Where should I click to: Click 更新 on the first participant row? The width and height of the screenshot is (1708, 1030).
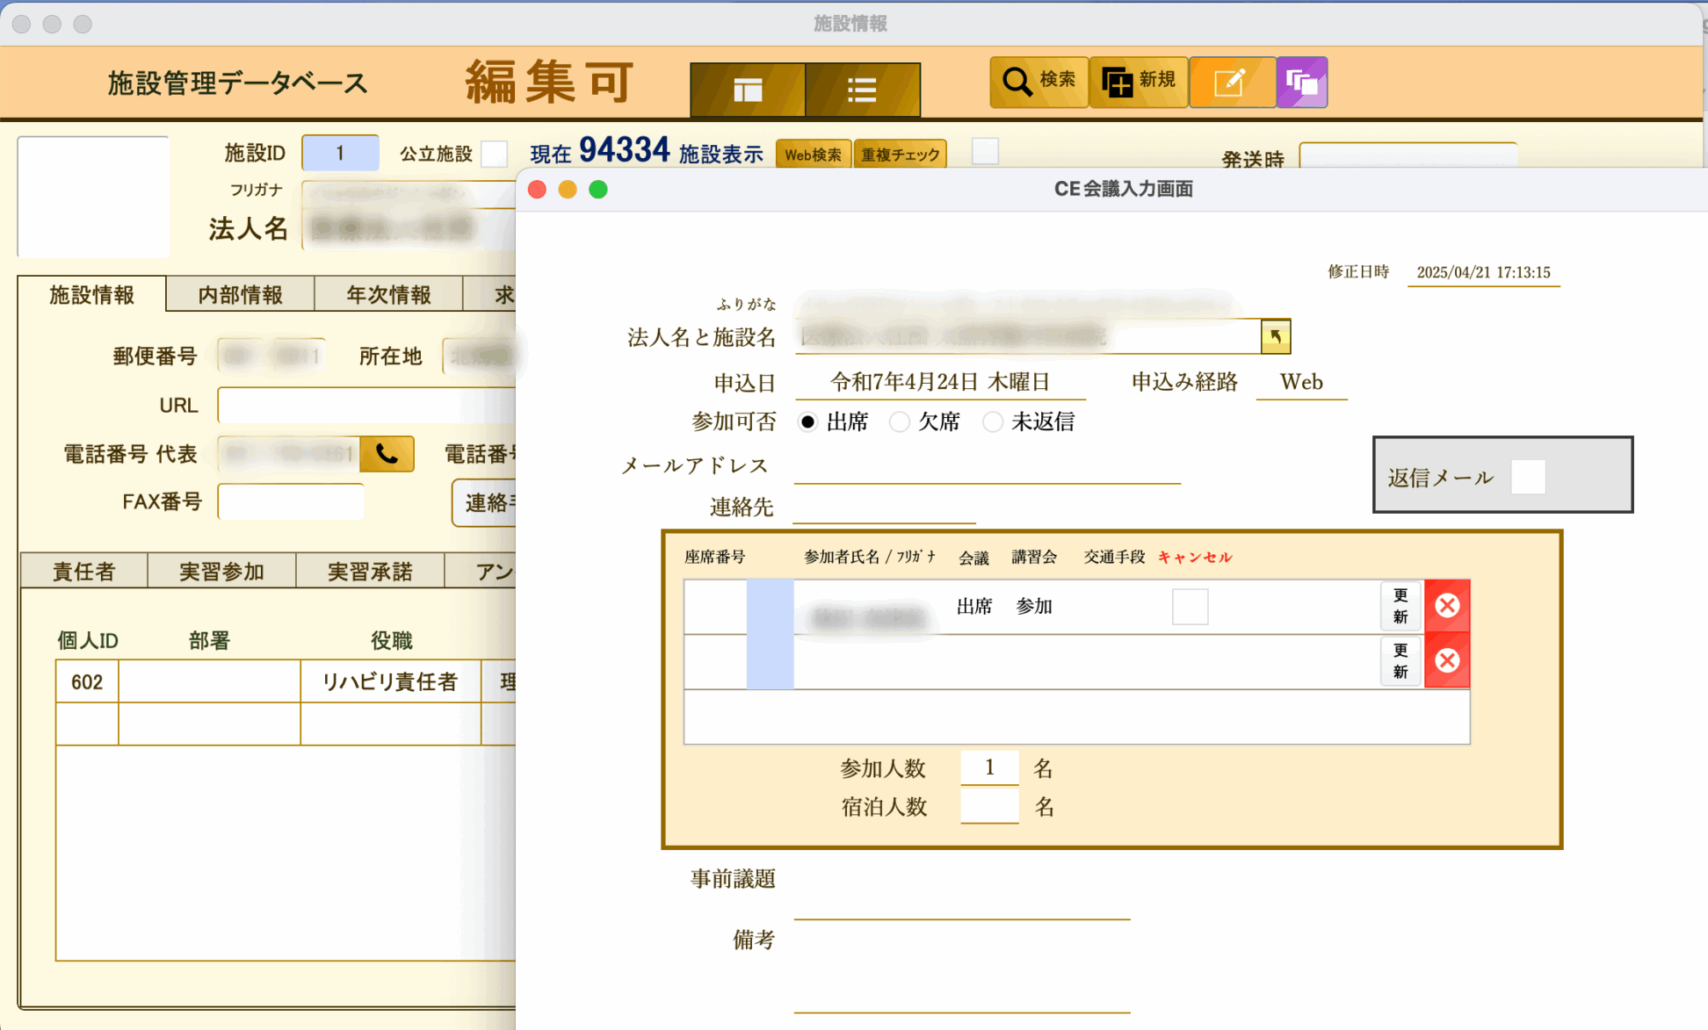pos(1400,606)
